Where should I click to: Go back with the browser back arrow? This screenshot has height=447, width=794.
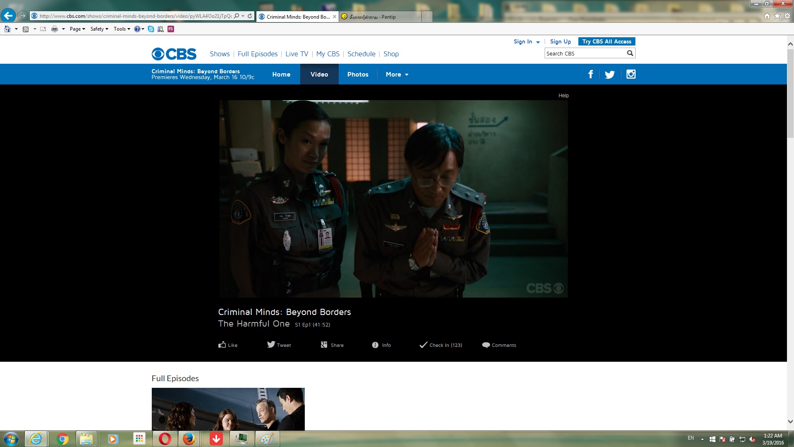coord(8,16)
